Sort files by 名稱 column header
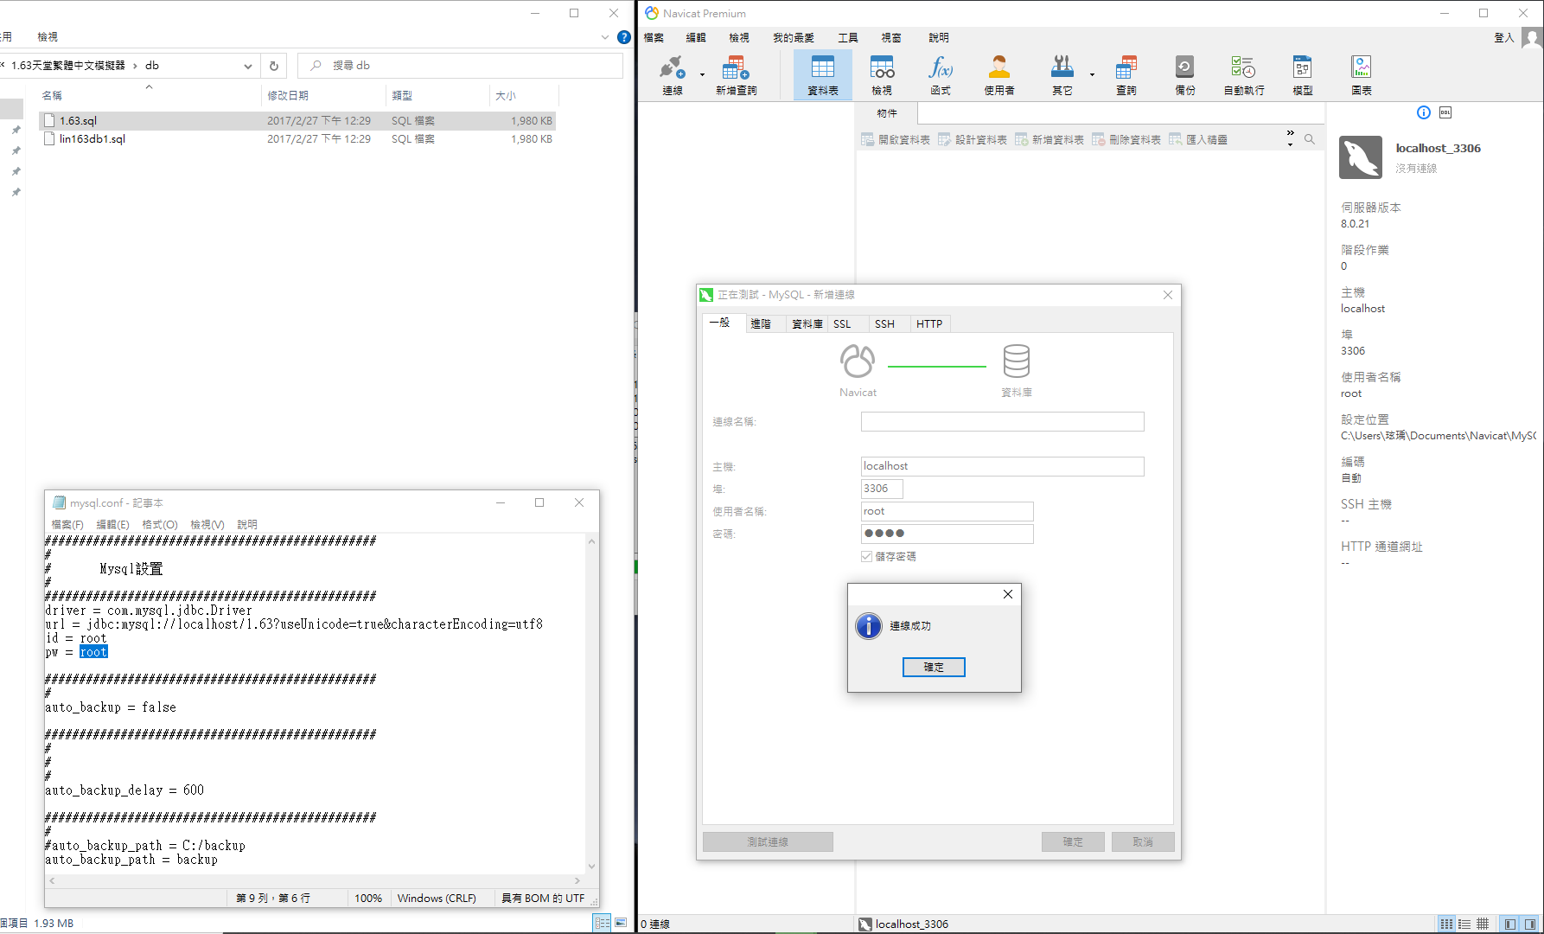The image size is (1544, 934). (x=52, y=95)
